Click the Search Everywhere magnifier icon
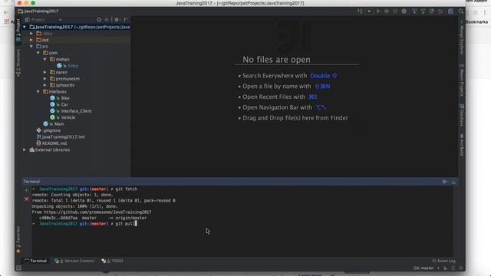The height and width of the screenshot is (276, 491). click(x=461, y=11)
